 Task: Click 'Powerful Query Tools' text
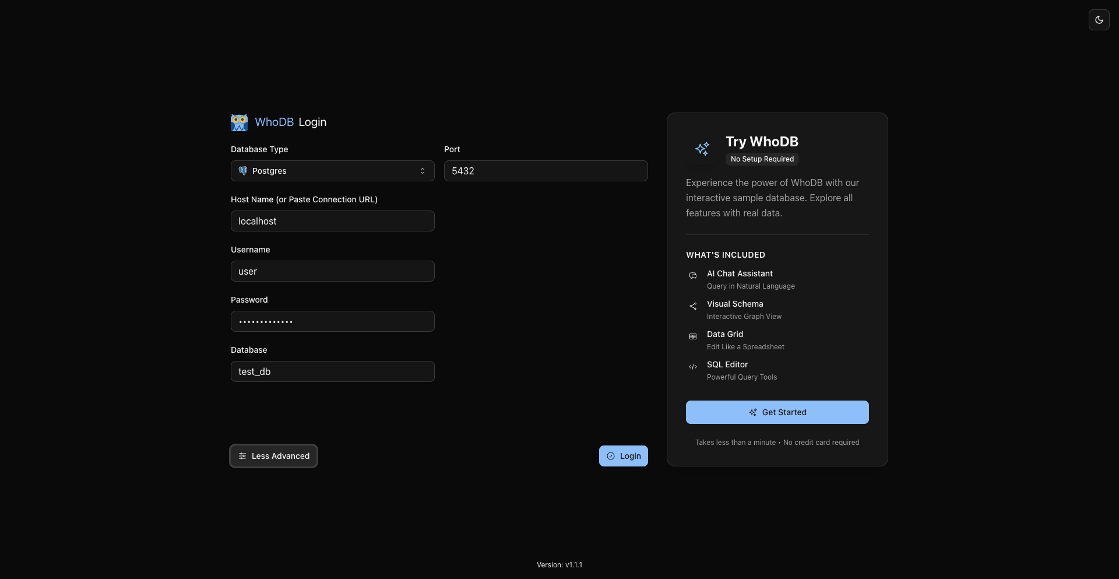742,377
